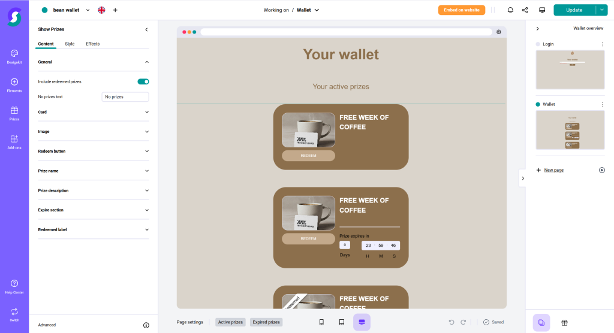Open Add-ons in the left sidebar
The width and height of the screenshot is (614, 333).
[x=14, y=142]
